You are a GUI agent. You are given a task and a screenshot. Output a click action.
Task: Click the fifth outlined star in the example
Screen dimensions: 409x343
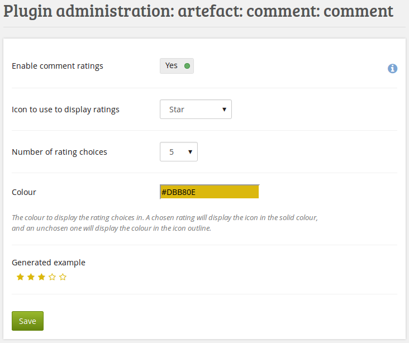click(x=63, y=277)
